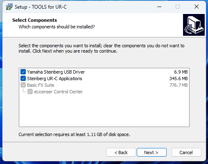The image size is (208, 164).
Task: Toggle eLicenser Control Center checkbox
Action: tap(30, 92)
